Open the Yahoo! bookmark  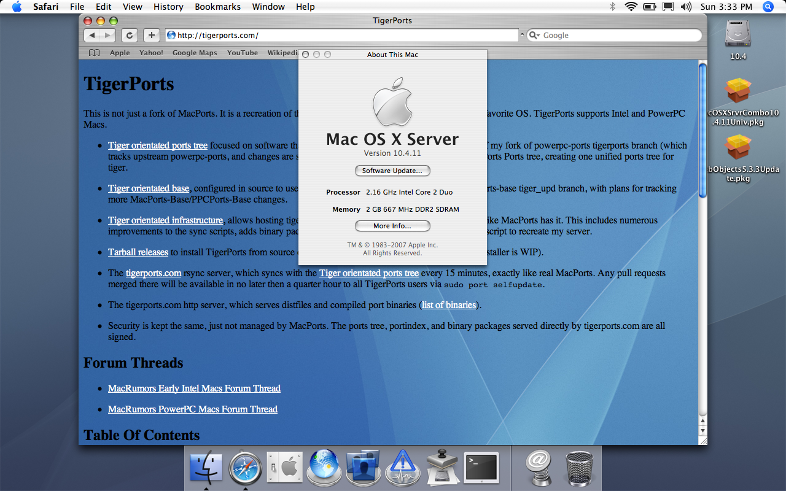[151, 53]
